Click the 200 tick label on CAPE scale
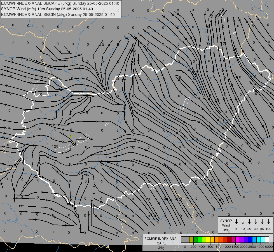The image size is (274, 252). [x=193, y=247]
